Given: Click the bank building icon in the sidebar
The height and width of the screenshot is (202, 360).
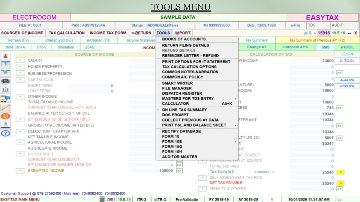Looking at the screenshot, I should pyautogui.click(x=5, y=90).
